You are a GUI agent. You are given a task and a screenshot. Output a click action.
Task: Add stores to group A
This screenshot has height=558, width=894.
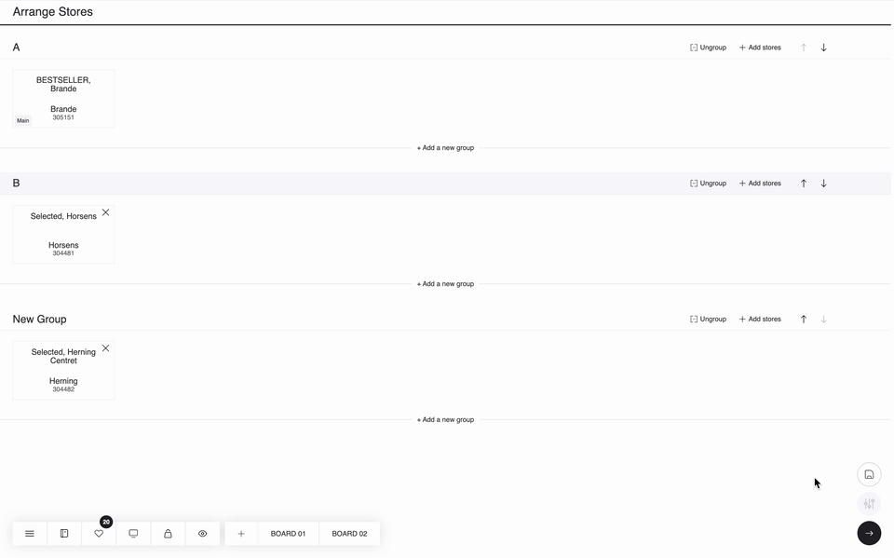pos(760,48)
